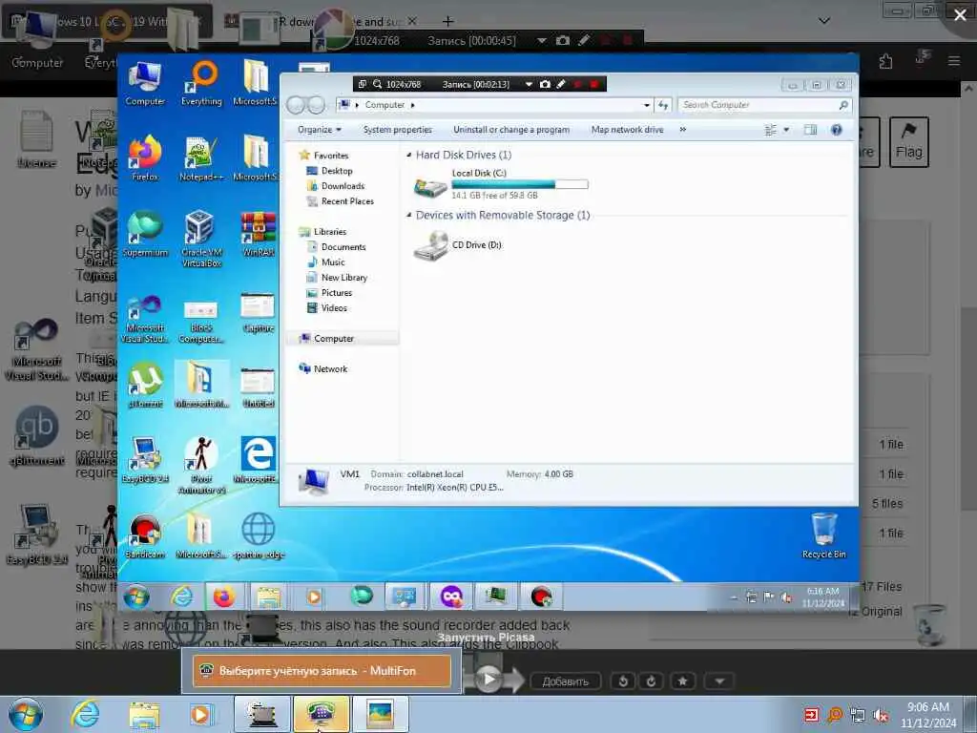Viewport: 977px width, 733px height.
Task: Select the faded License file icon
Action: click(x=36, y=139)
